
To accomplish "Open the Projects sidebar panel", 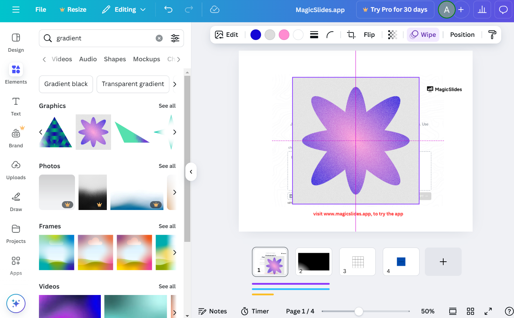I will pyautogui.click(x=16, y=234).
